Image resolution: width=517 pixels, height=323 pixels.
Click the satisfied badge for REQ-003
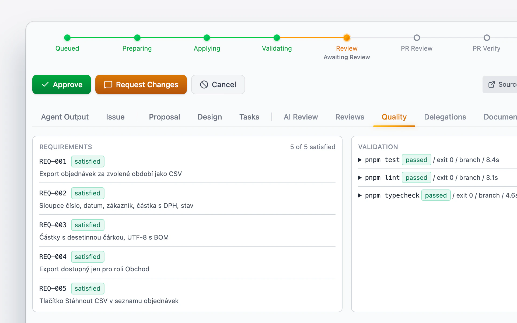[88, 225]
